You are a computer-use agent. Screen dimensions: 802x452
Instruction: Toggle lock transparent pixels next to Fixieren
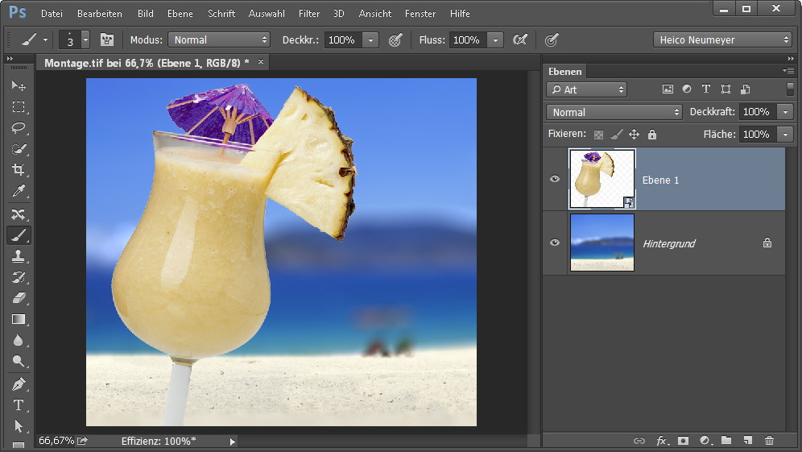tap(598, 135)
